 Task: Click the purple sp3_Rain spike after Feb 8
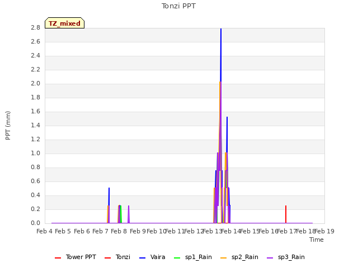click(x=129, y=214)
